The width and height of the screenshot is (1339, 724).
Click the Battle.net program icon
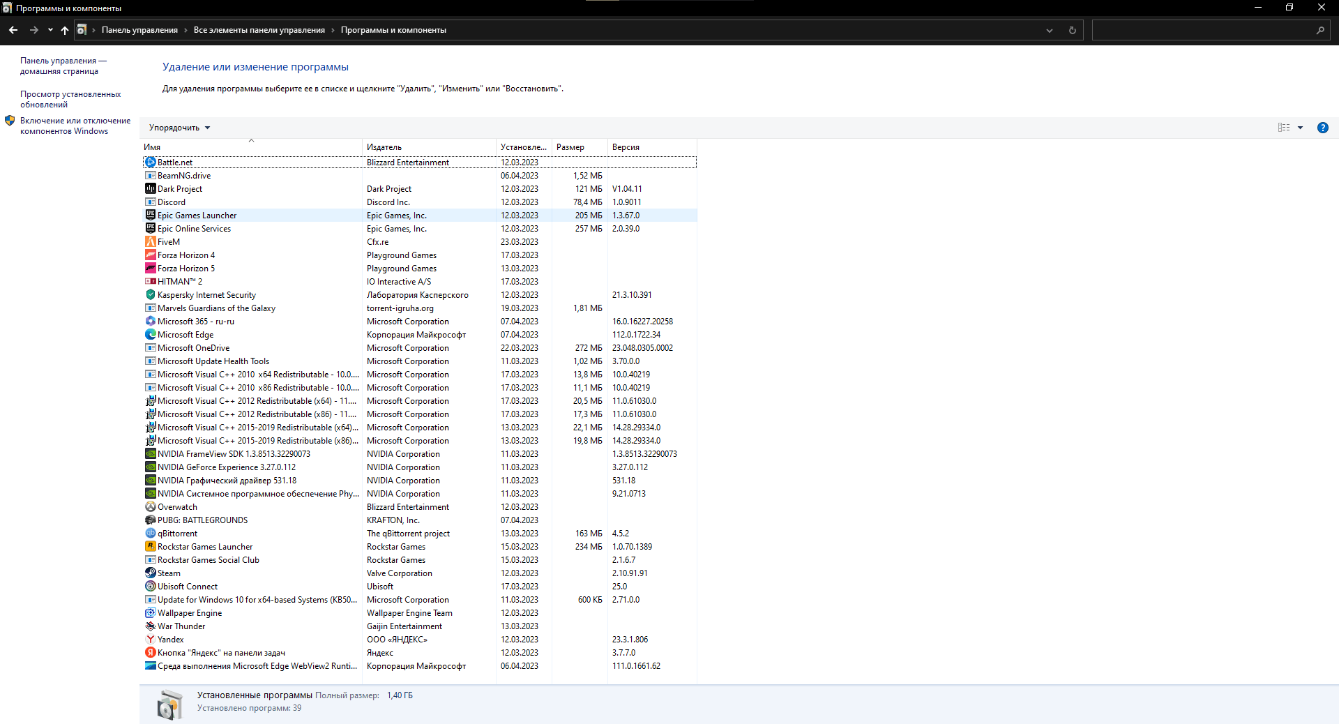(x=150, y=163)
